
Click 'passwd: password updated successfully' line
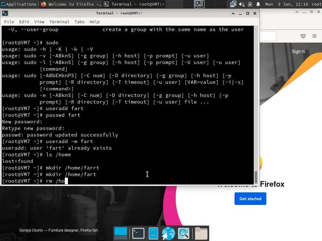click(60, 135)
